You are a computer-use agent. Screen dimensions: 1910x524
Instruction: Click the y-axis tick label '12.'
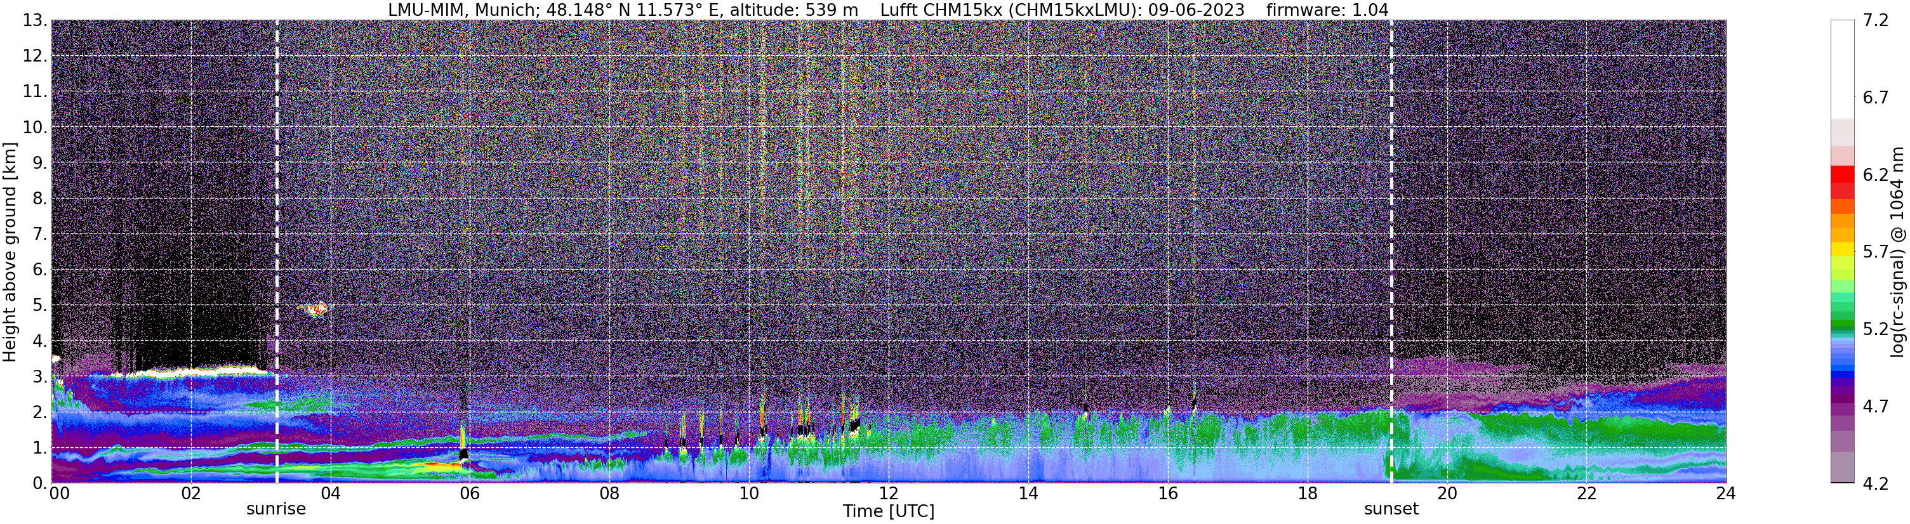tap(36, 56)
